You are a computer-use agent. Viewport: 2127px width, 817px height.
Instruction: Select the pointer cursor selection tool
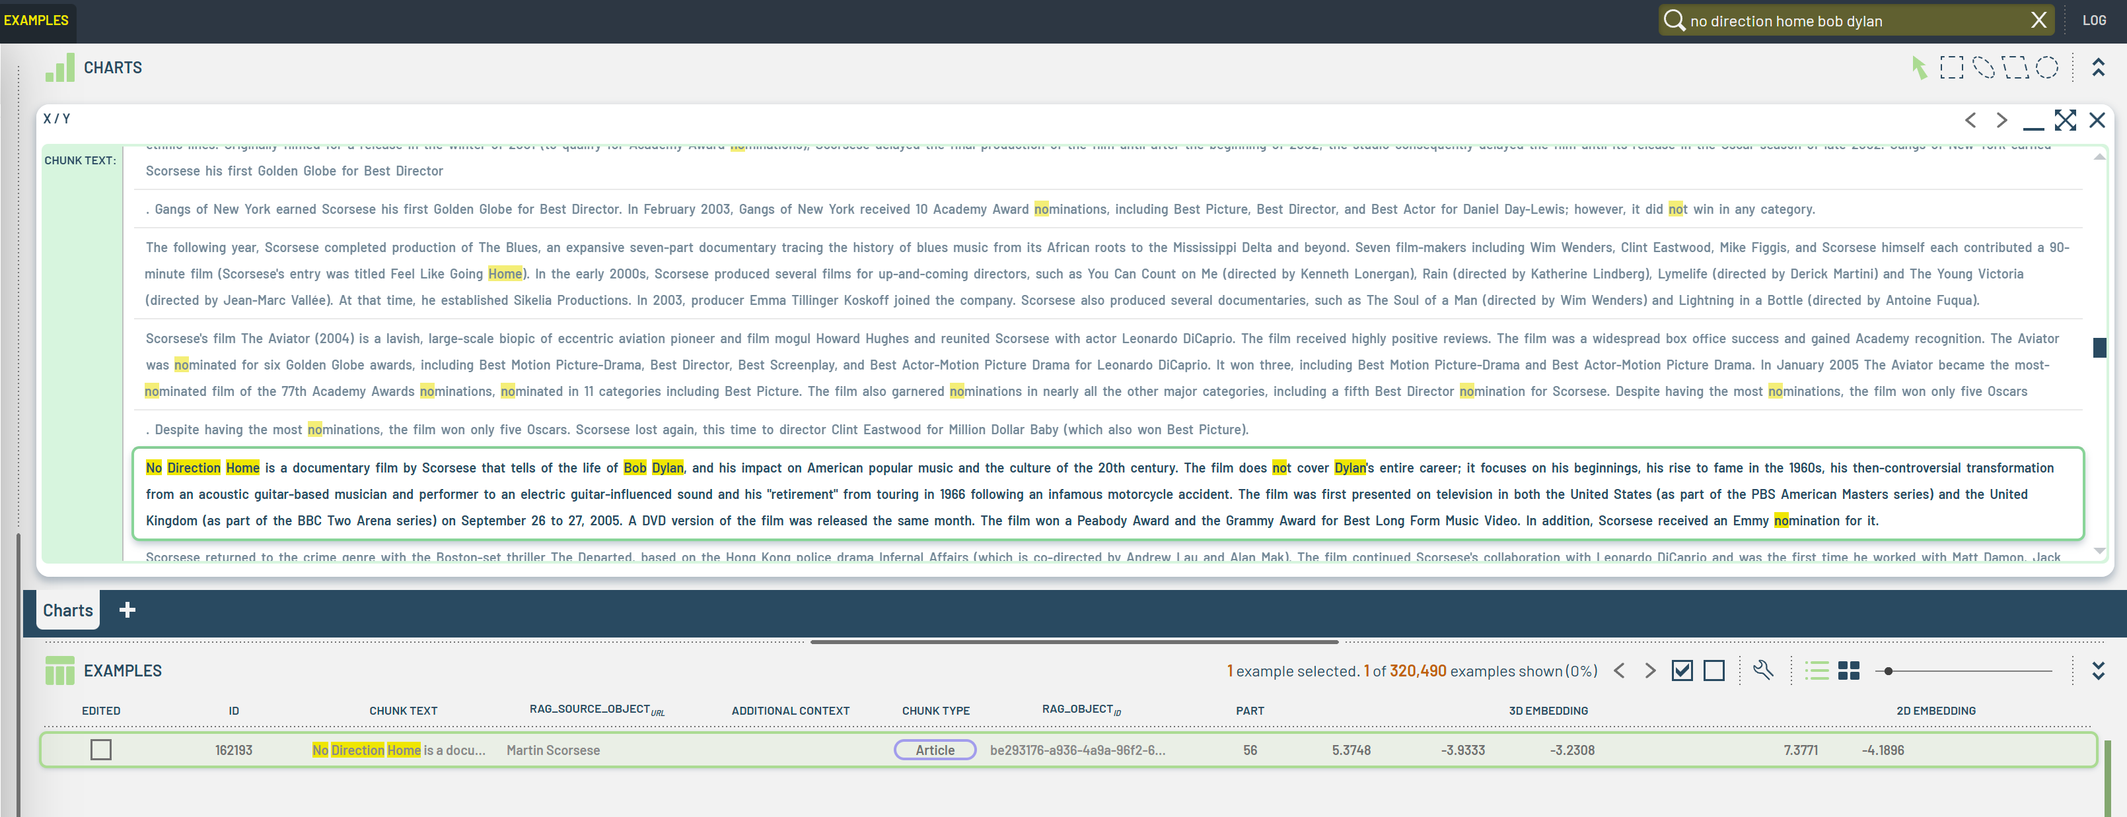click(x=1920, y=68)
